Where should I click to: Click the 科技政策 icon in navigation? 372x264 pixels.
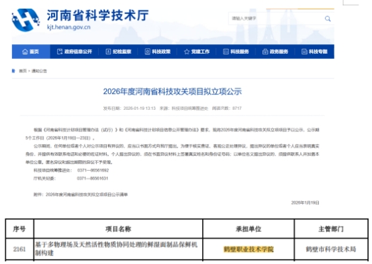click(148, 52)
